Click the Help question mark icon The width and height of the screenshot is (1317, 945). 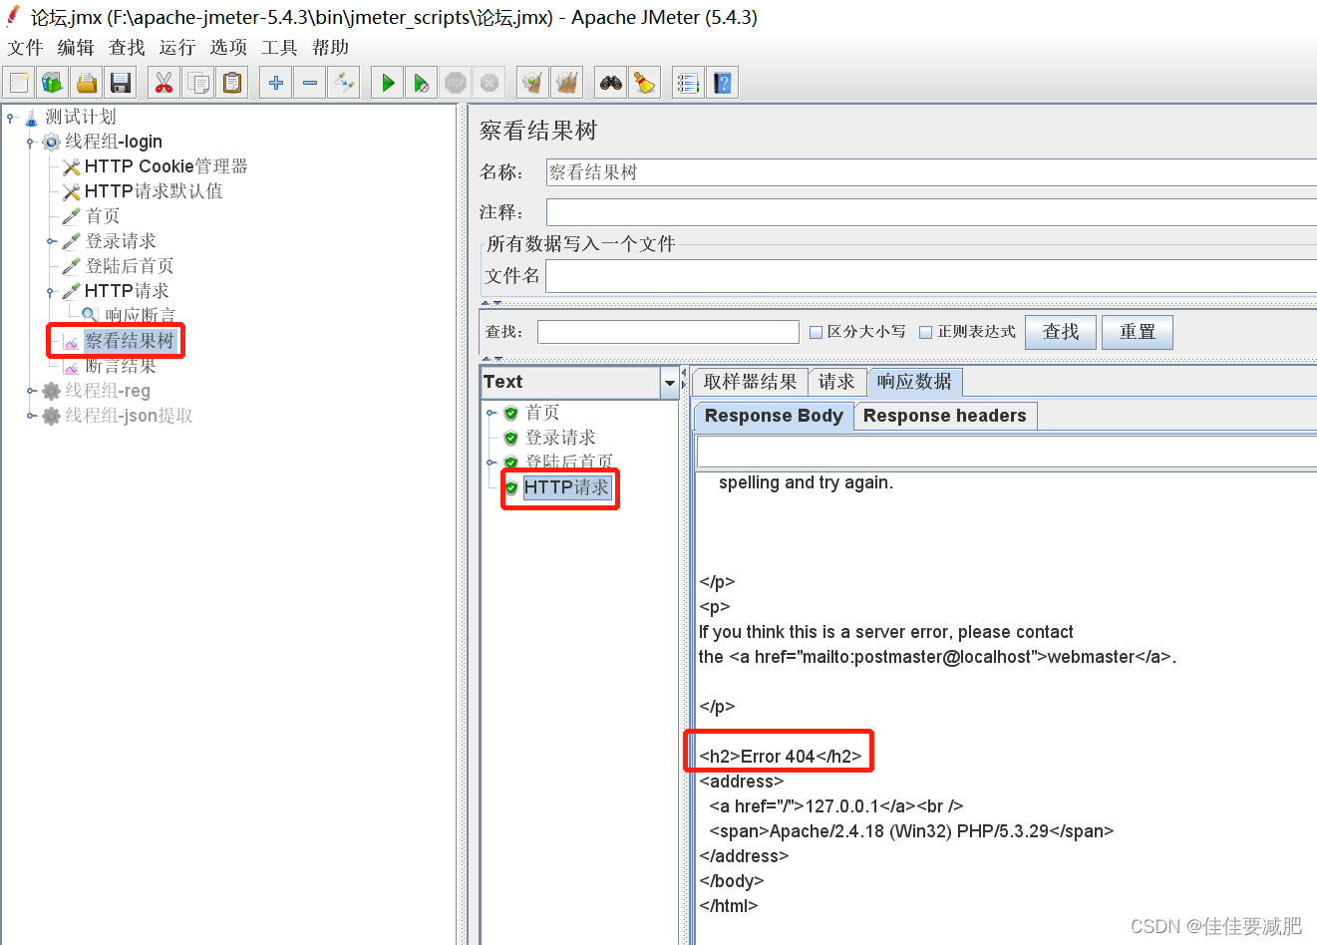coord(723,83)
